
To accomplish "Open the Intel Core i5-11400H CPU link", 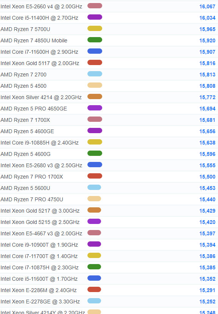I will 39,18.
